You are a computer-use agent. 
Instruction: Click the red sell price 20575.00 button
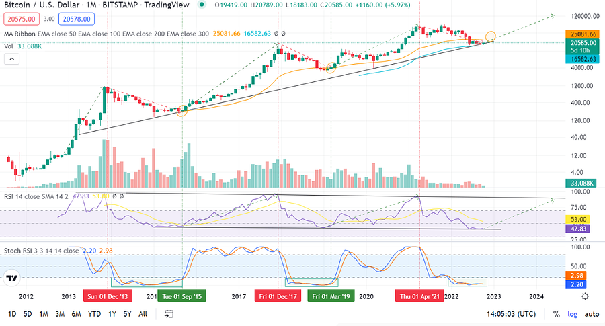pyautogui.click(x=22, y=19)
